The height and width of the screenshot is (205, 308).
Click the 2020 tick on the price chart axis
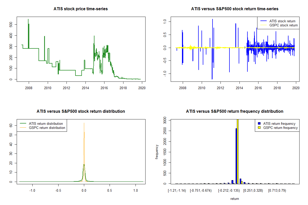click(x=142, y=88)
